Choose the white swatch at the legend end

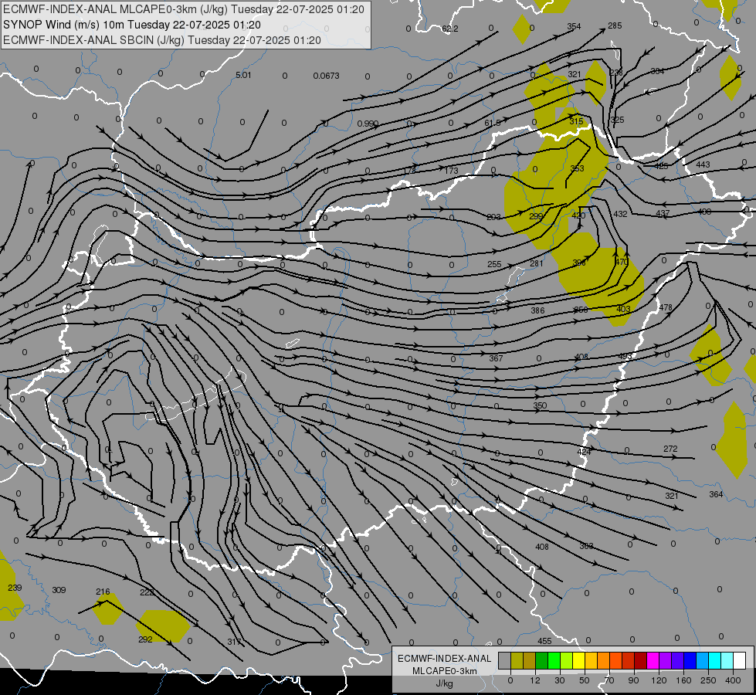(x=740, y=660)
